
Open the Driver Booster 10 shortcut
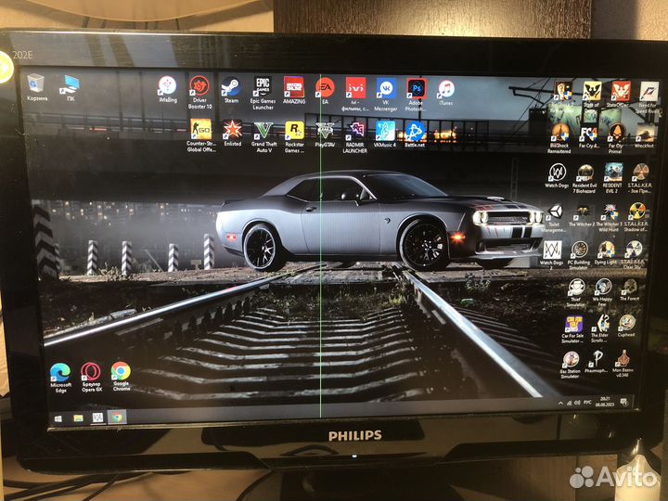click(199, 86)
